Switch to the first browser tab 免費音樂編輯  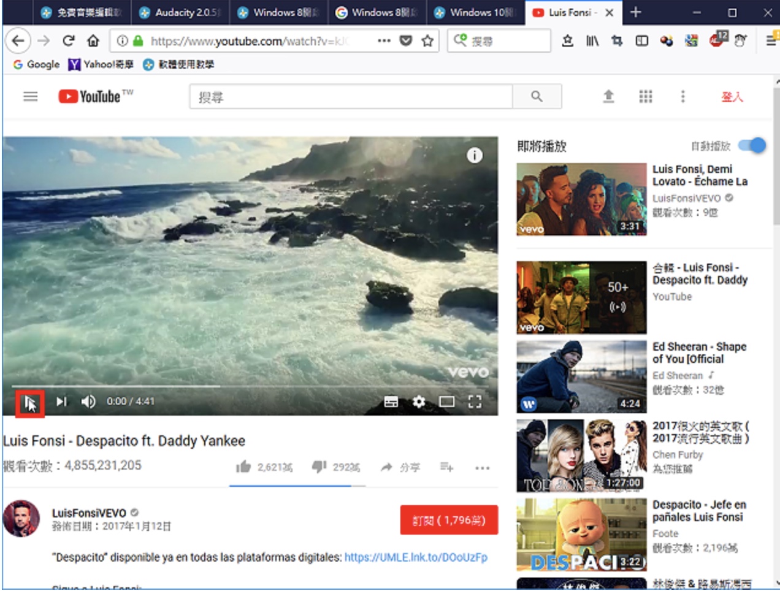pyautogui.click(x=82, y=12)
